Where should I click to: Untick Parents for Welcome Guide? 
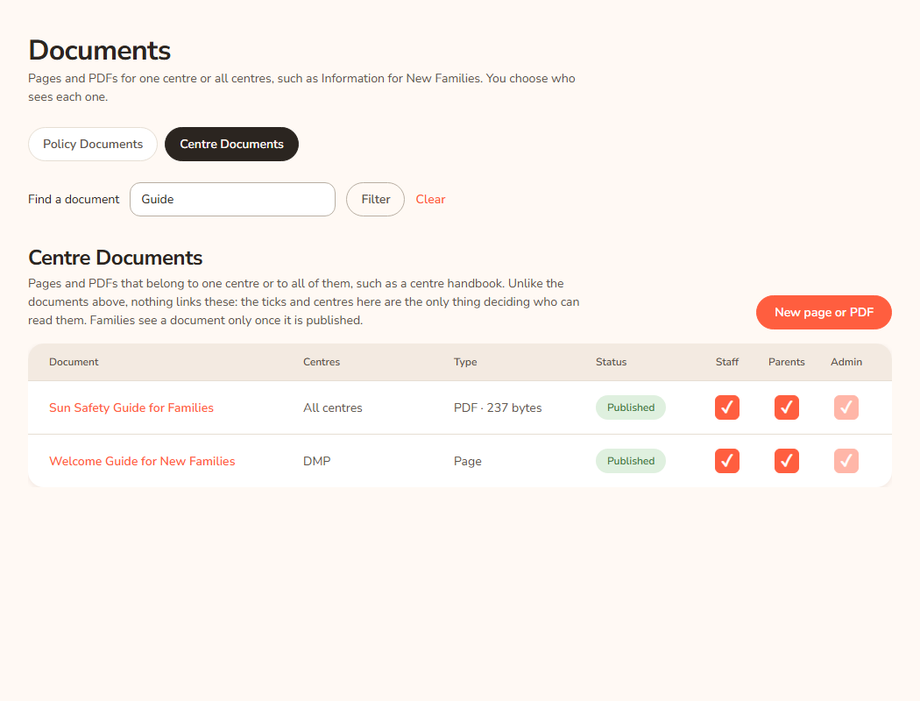[x=787, y=461]
